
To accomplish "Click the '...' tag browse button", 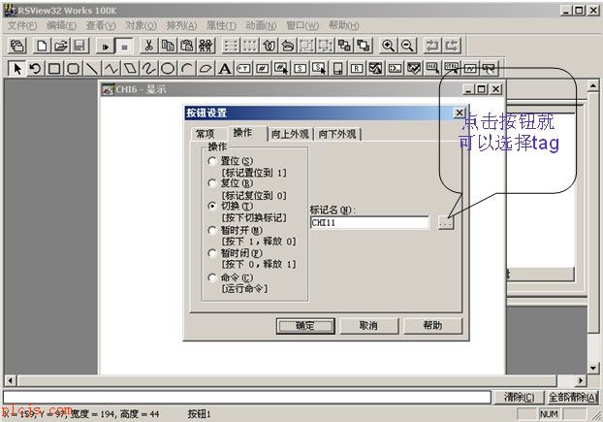I will pyautogui.click(x=446, y=222).
